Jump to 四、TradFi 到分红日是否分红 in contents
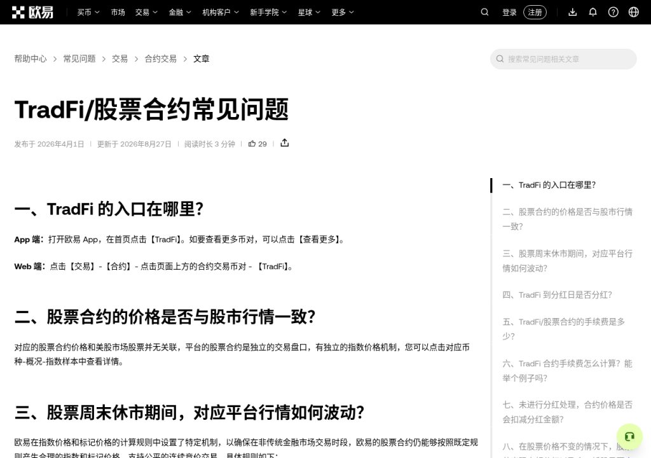 coord(557,295)
